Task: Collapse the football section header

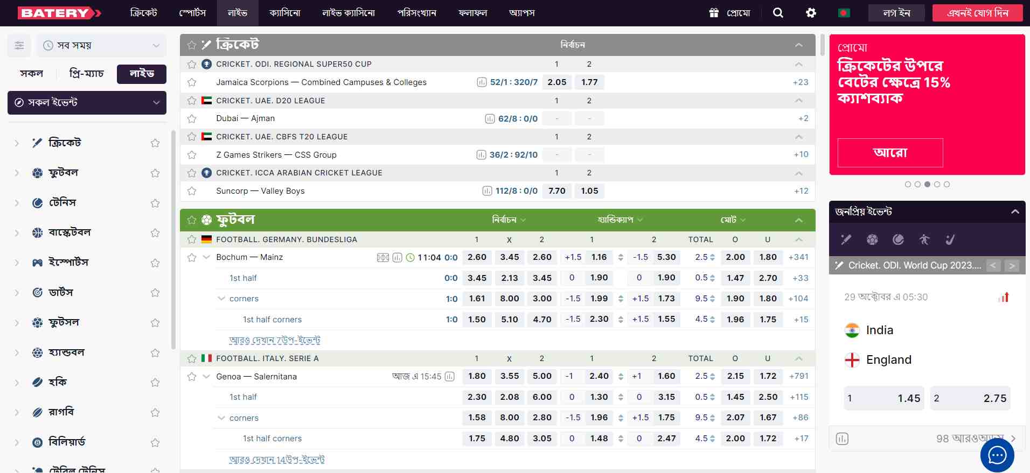Action: click(799, 220)
